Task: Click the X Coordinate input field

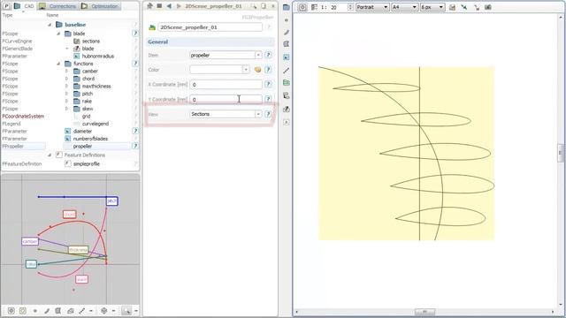Action: pyautogui.click(x=226, y=85)
